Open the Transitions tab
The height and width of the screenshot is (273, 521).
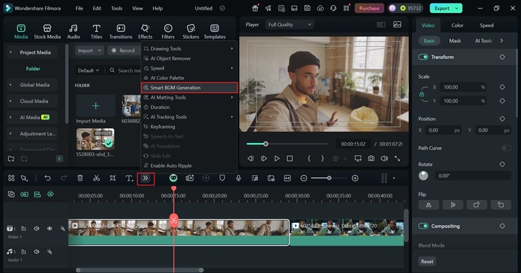tap(120, 32)
